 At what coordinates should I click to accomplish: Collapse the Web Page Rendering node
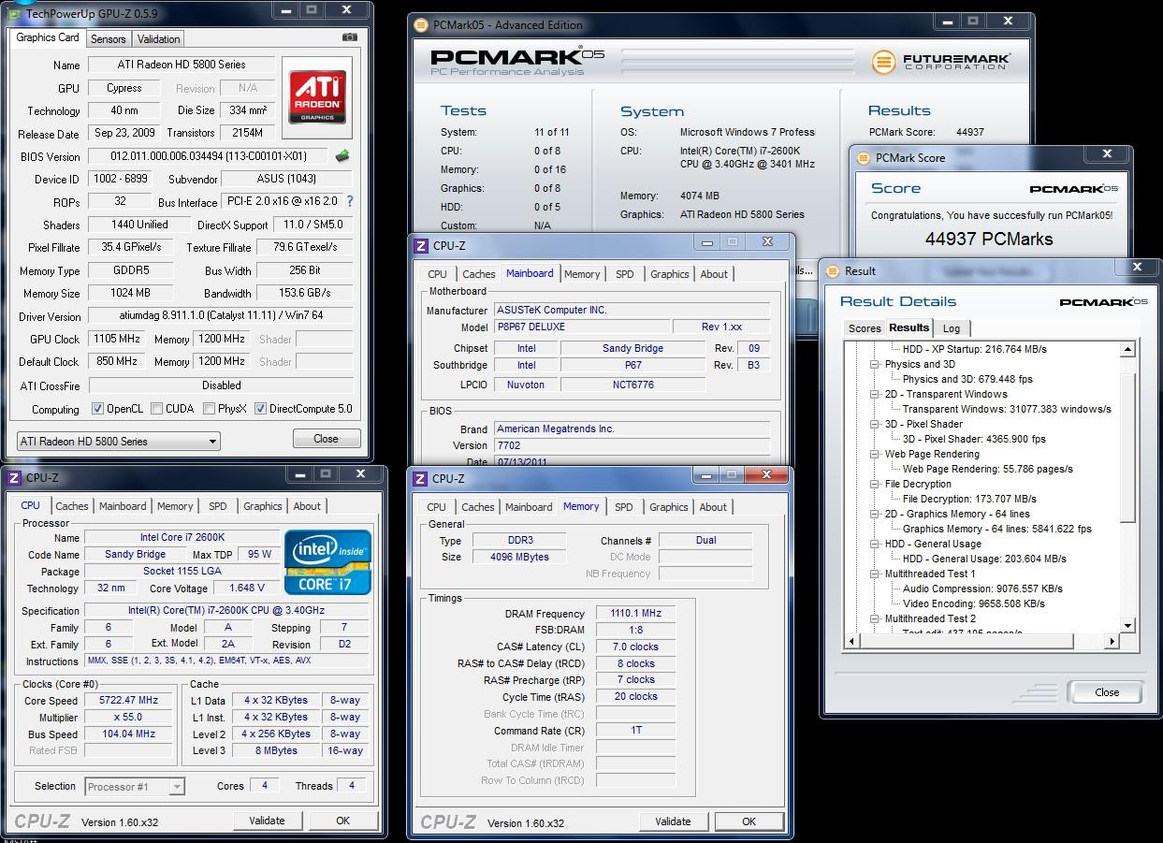click(875, 455)
